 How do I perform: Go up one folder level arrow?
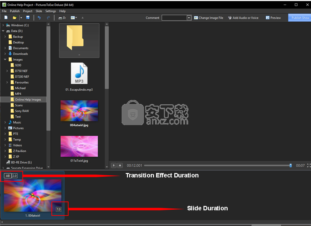point(82,18)
